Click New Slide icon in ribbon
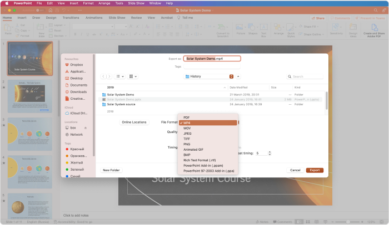The image size is (389, 225). pos(41,27)
